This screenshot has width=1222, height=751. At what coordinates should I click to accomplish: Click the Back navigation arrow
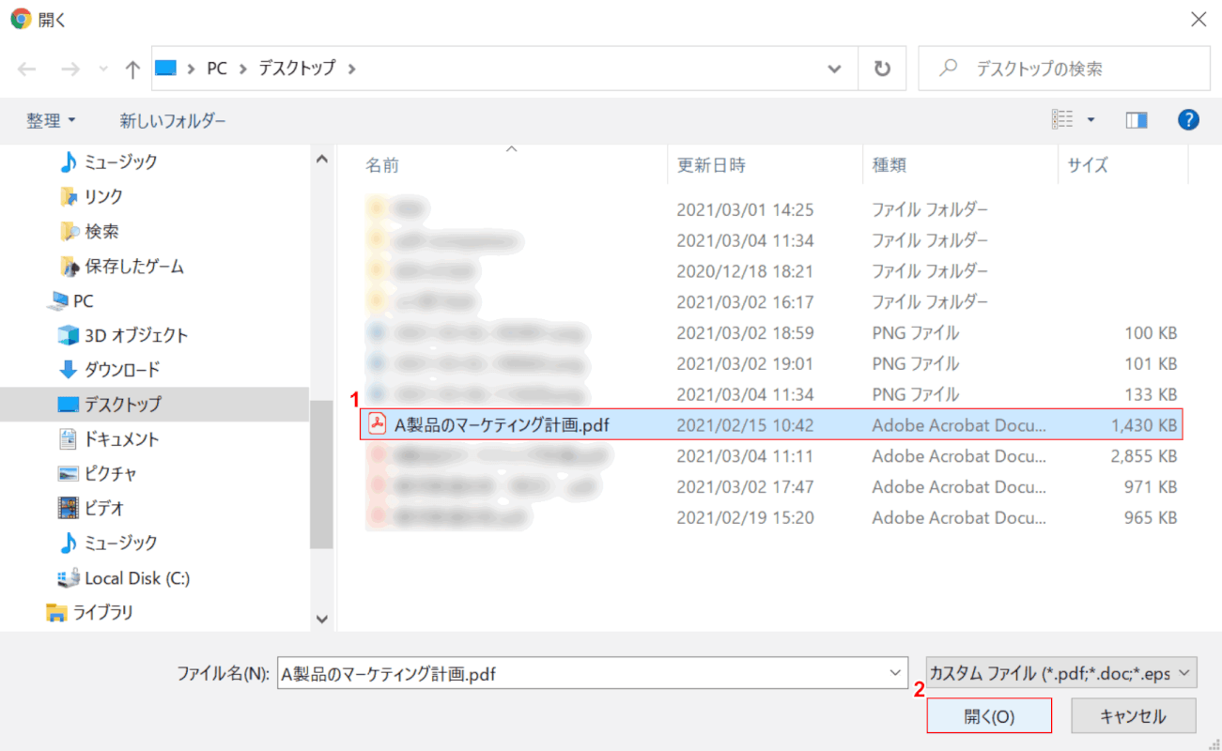tap(26, 69)
